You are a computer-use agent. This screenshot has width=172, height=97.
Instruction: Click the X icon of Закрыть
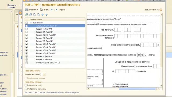tap(56, 10)
